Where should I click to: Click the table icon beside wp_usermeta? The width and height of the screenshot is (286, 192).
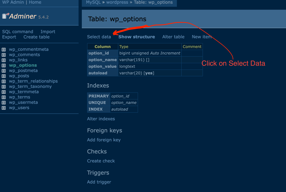pyautogui.click(x=4, y=102)
